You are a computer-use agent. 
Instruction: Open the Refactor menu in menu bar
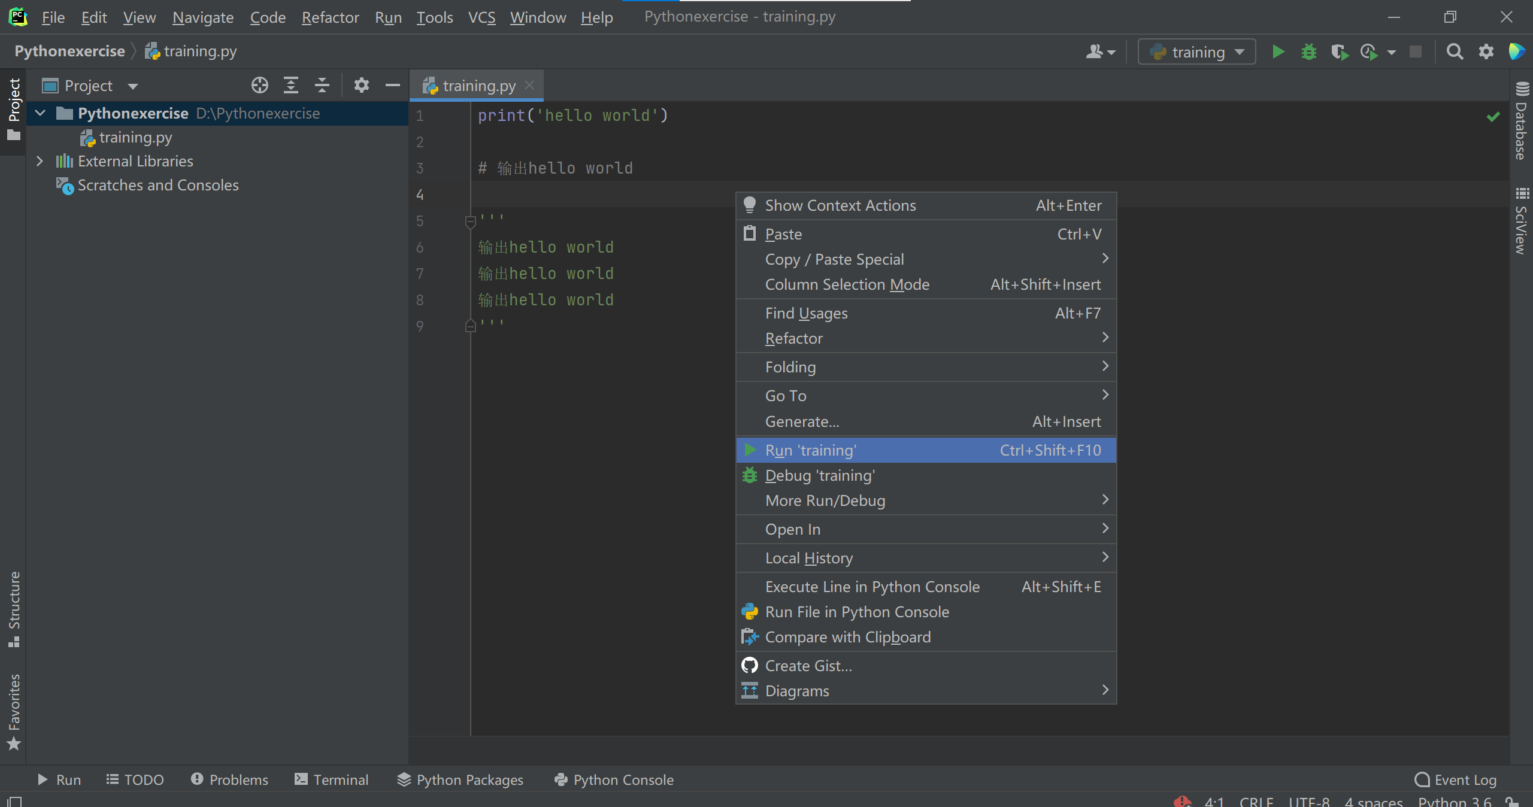(330, 17)
